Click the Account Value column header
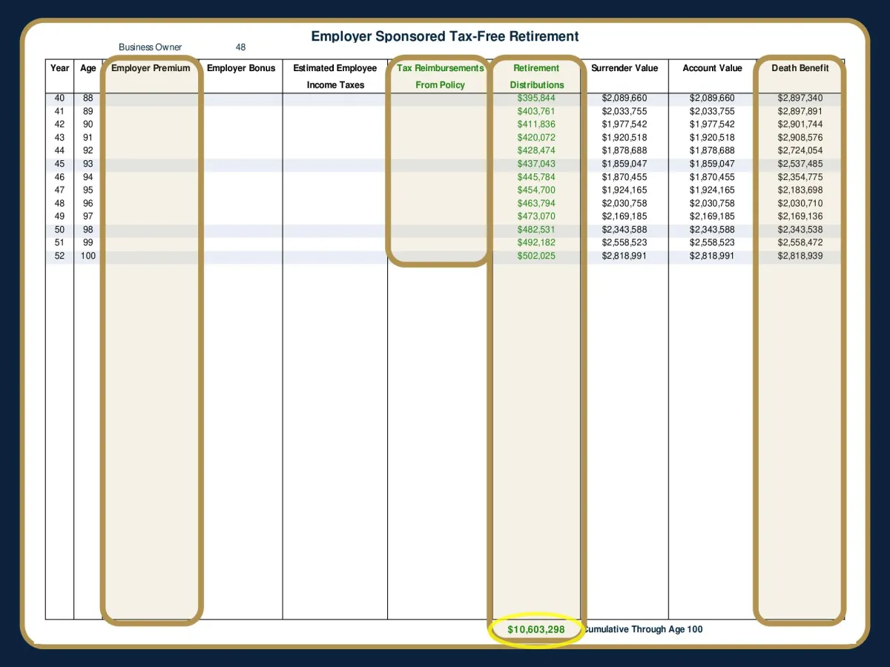Image resolution: width=890 pixels, height=667 pixels. pos(713,68)
